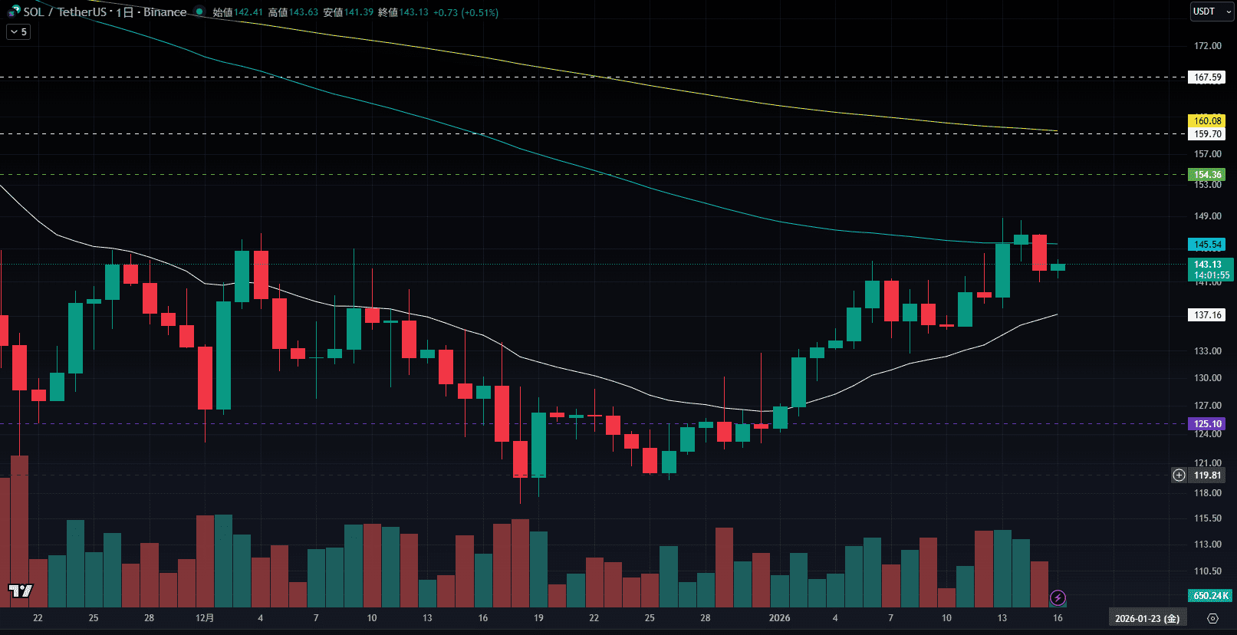Click the current price 143.13 label
This screenshot has height=635, width=1237.
[x=1209, y=265]
